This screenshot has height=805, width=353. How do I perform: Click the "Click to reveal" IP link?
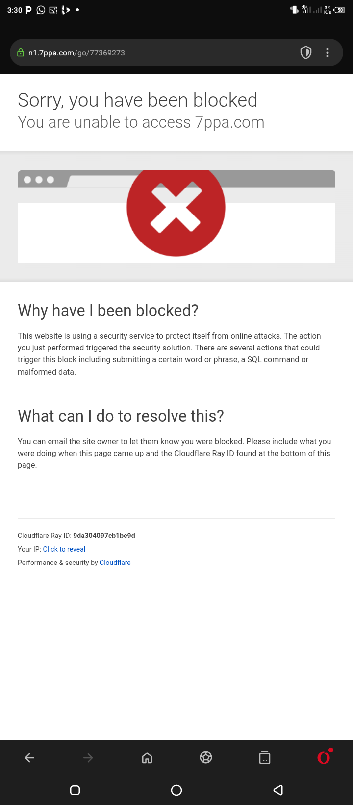click(64, 549)
